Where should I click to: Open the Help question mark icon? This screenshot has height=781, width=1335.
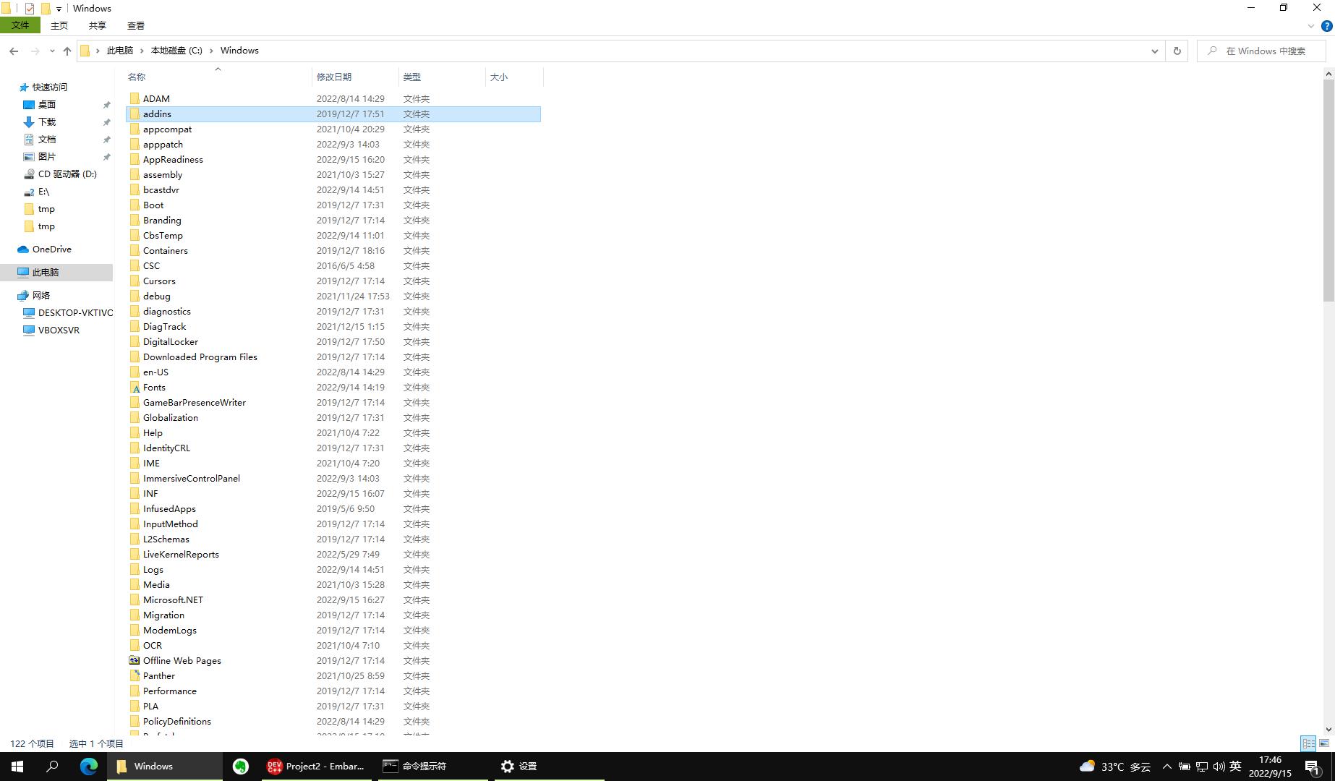tap(1327, 26)
